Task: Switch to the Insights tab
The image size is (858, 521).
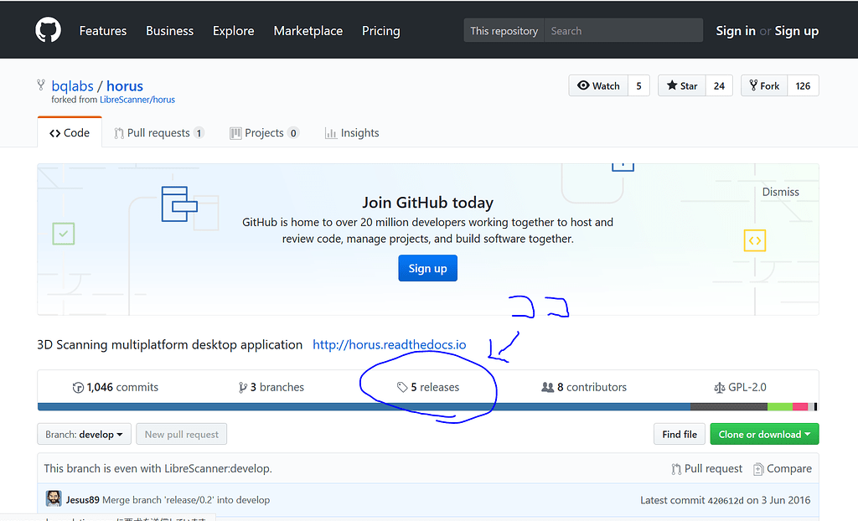Action: coord(352,133)
